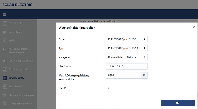The height and width of the screenshot is (109, 198).
Task: Click the W unit label
Action: tap(144, 75)
